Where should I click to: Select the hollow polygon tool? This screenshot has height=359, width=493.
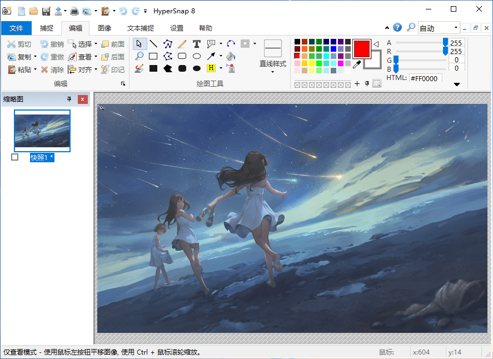168,56
